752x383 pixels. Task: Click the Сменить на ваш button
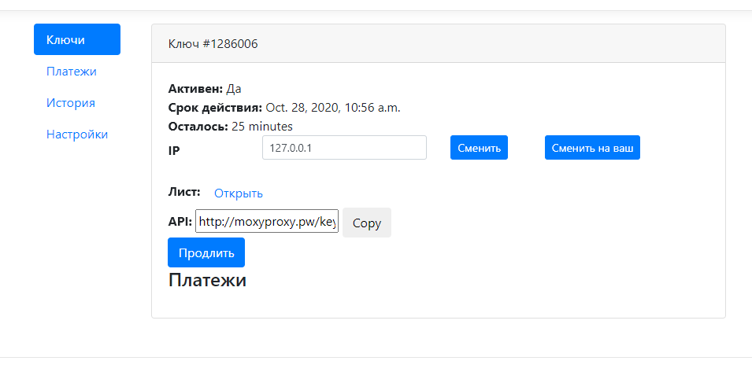pyautogui.click(x=592, y=147)
